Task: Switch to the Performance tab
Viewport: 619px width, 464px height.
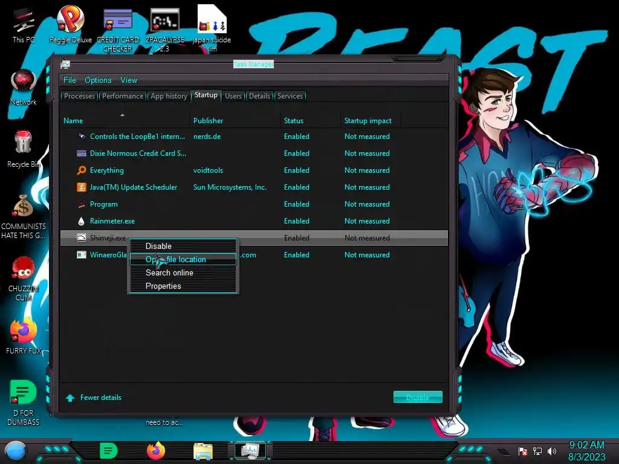Action: click(122, 96)
